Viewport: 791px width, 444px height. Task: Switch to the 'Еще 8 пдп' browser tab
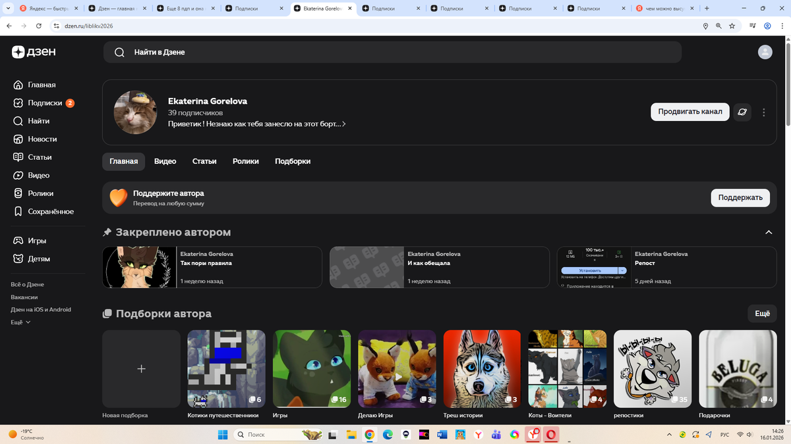pos(185,9)
